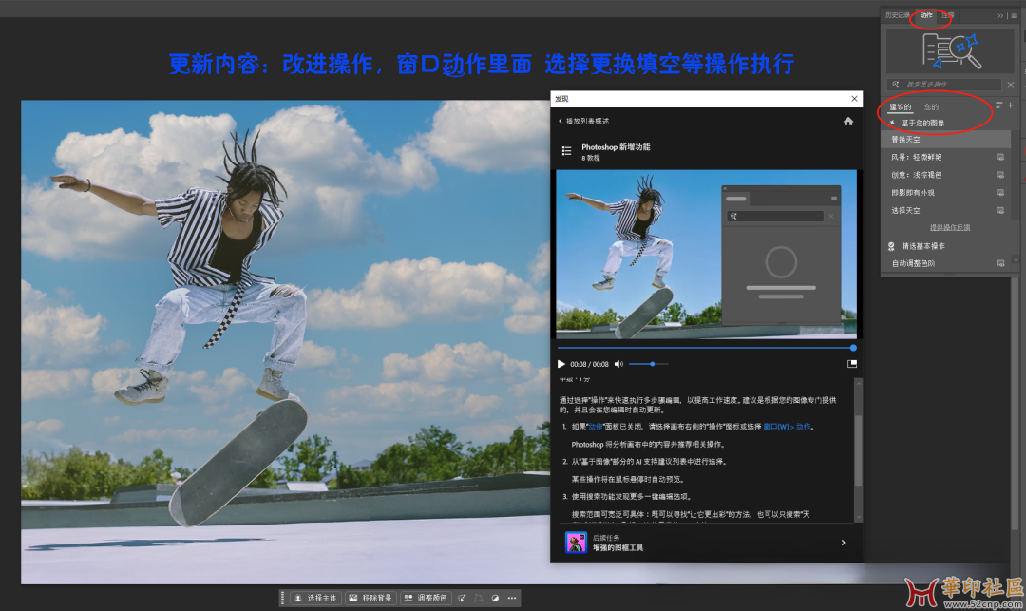Select the 自动调整色阶 action

pyautogui.click(x=945, y=263)
